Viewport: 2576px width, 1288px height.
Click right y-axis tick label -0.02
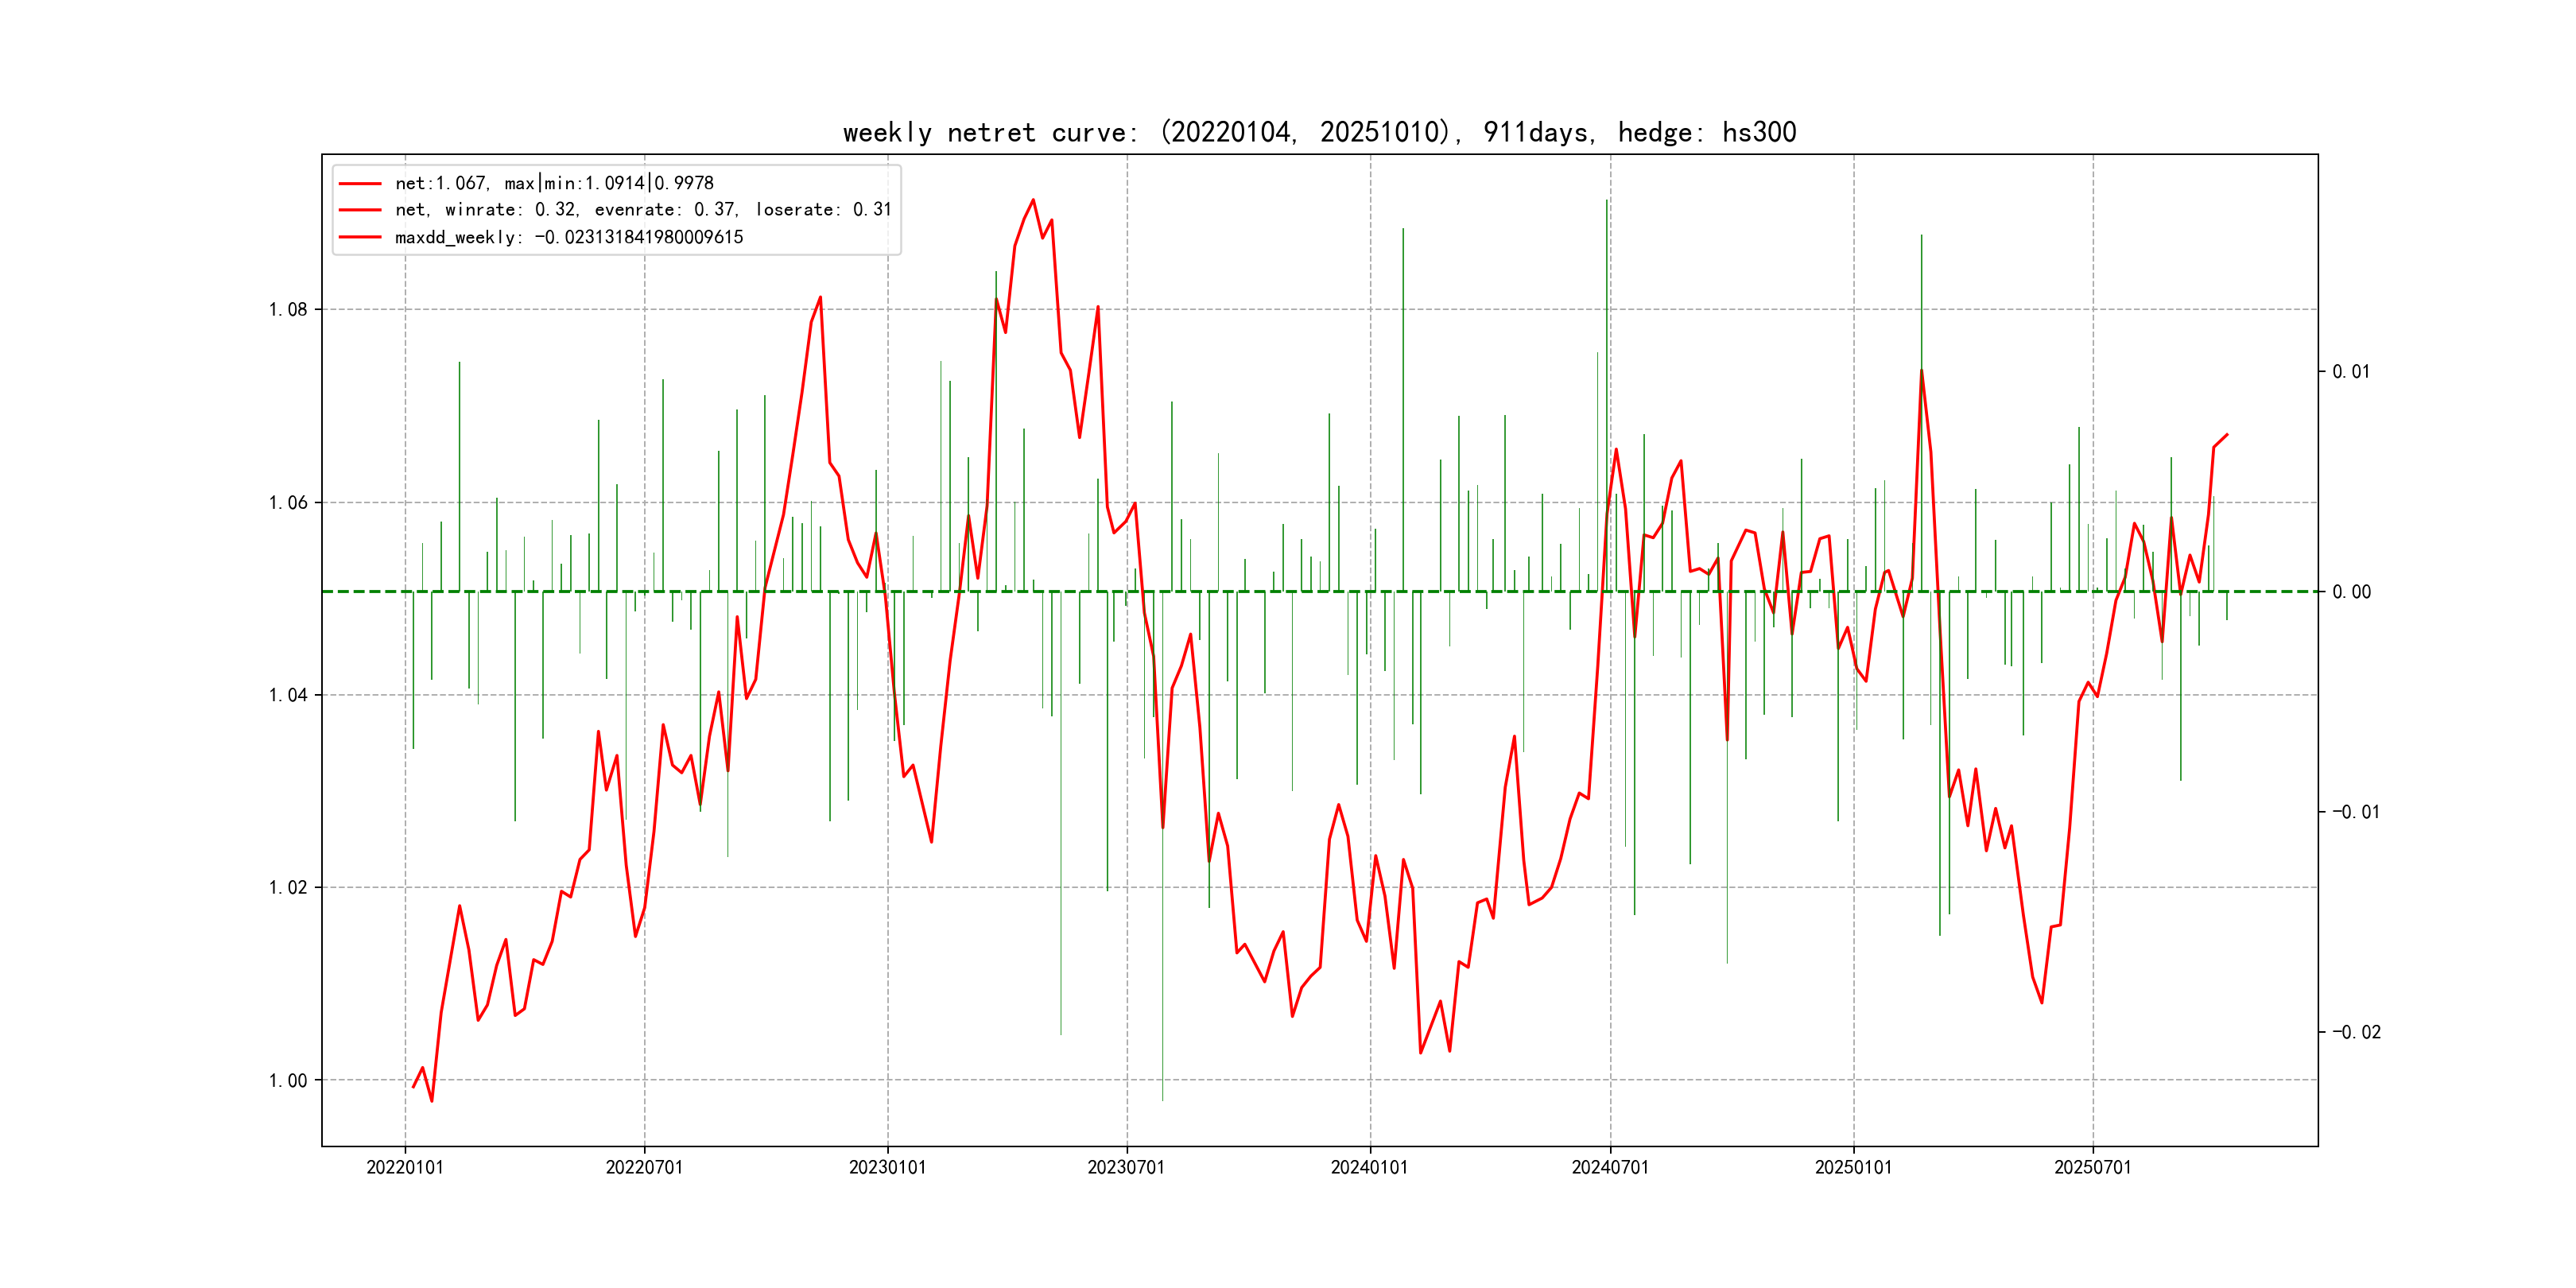pyautogui.click(x=2357, y=1033)
